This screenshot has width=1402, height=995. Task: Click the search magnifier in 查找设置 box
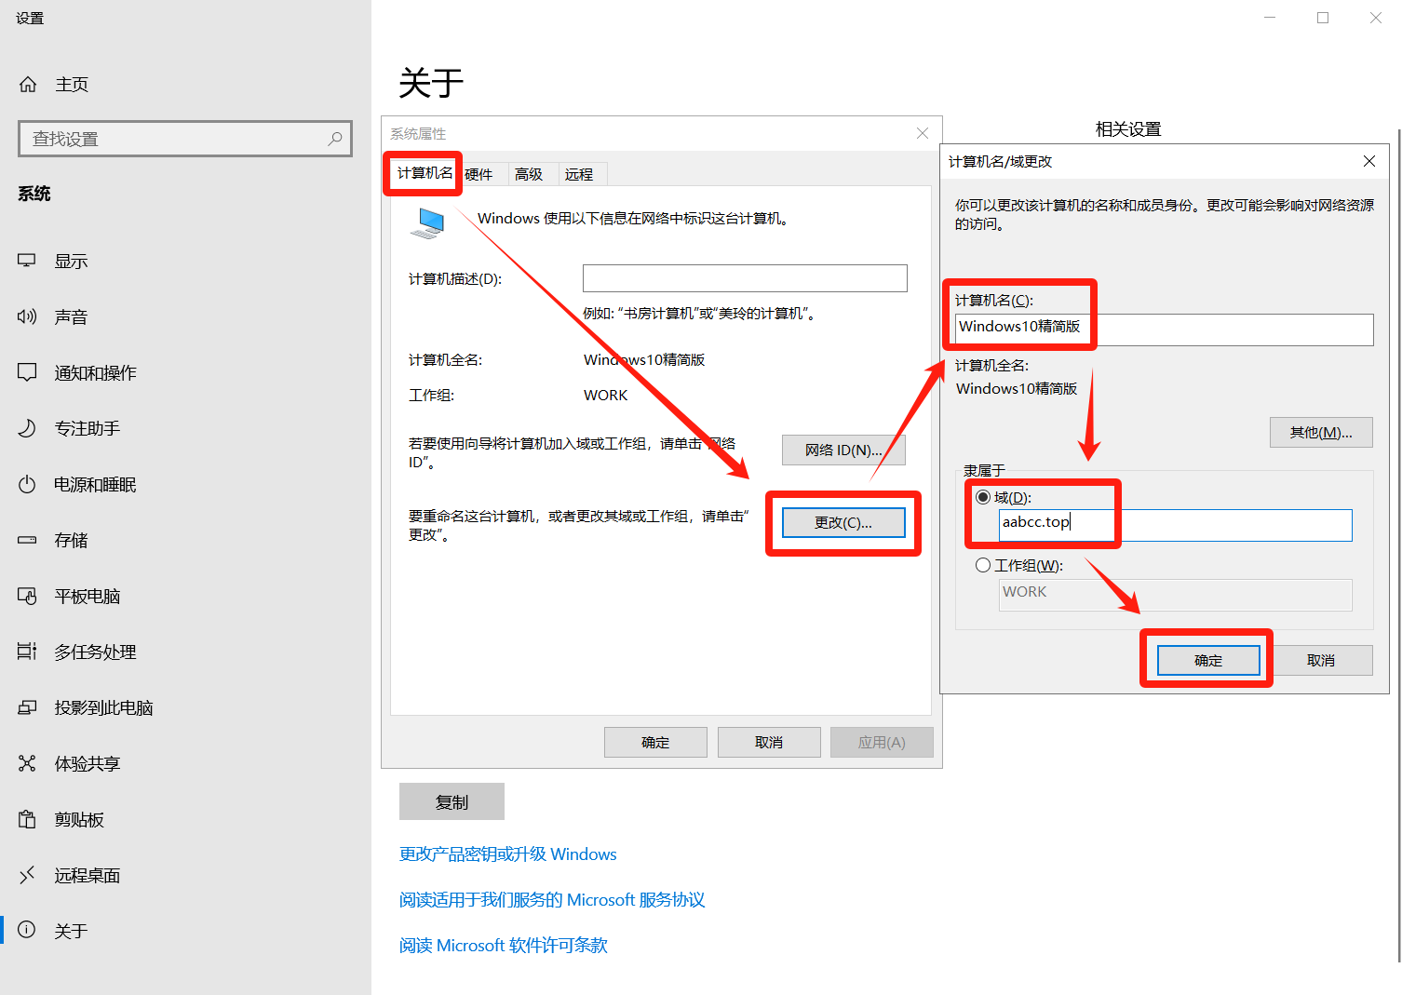tap(335, 139)
